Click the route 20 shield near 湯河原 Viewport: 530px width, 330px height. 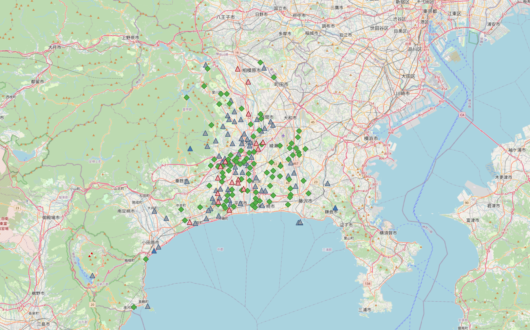tap(92, 304)
